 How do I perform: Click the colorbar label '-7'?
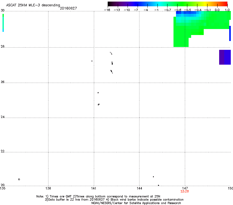[136, 10]
